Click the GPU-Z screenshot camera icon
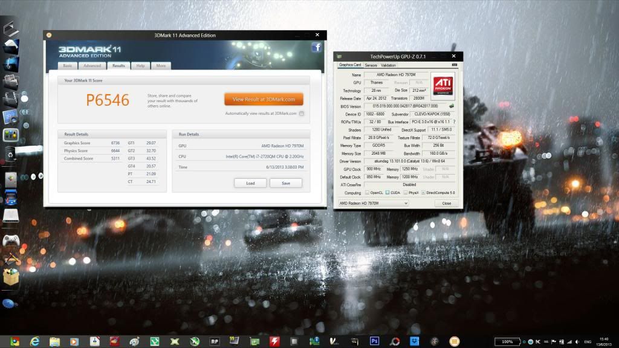This screenshot has width=619, height=348. pyautogui.click(x=455, y=65)
